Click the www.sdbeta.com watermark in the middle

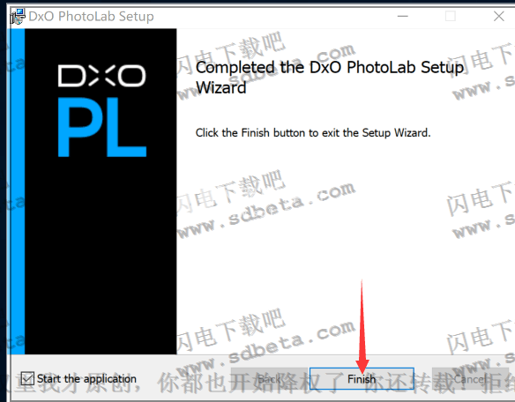pos(266,210)
